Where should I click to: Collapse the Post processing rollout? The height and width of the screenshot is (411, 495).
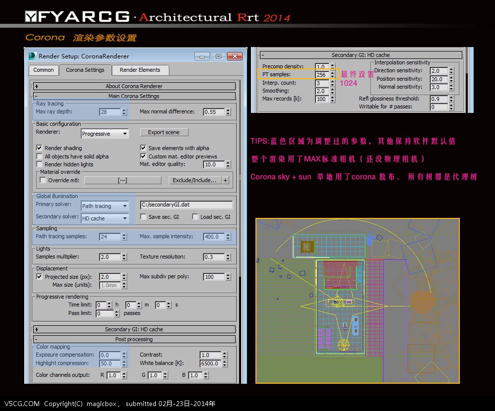pyautogui.click(x=134, y=339)
